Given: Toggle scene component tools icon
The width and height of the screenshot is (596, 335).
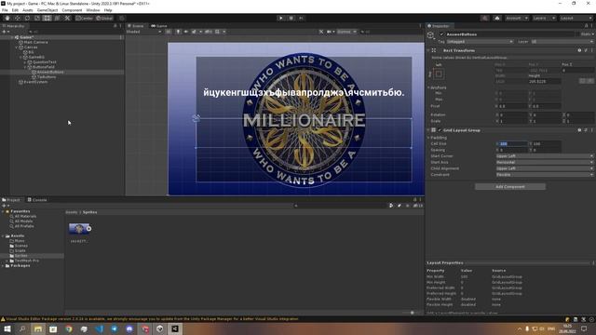Looking at the screenshot, I should tap(321, 32).
